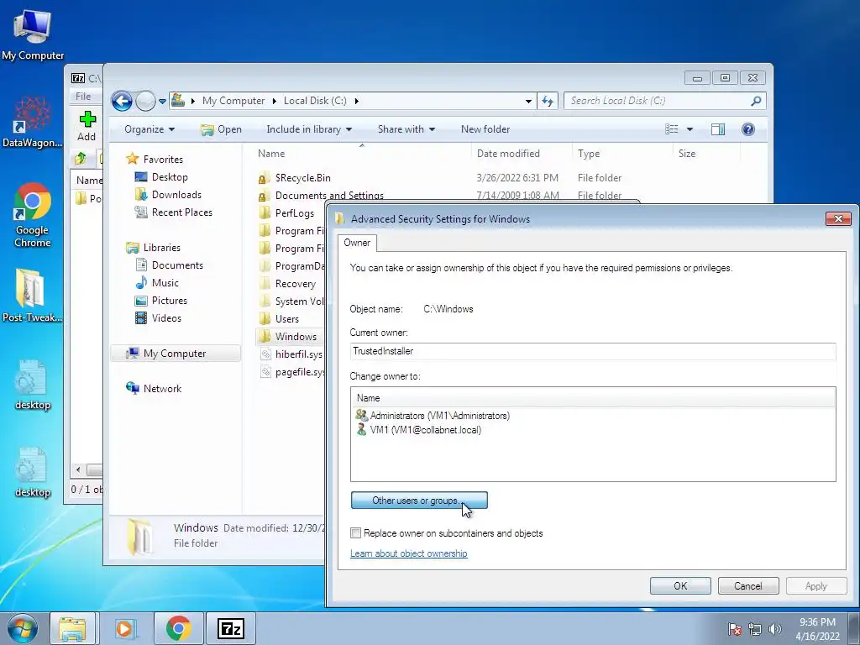Image resolution: width=860 pixels, height=645 pixels.
Task: Click the Current owner TrustedInstaller field
Action: pos(593,351)
